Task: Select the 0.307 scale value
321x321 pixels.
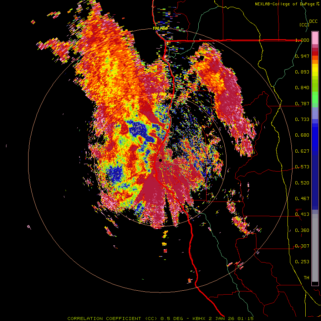Action: tap(302, 246)
